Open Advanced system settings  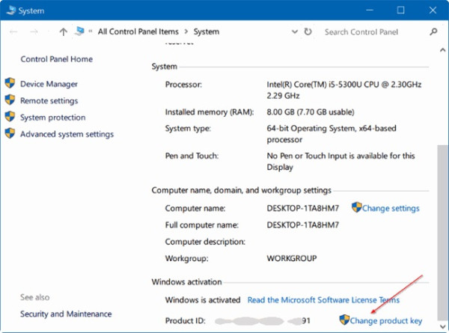point(67,134)
